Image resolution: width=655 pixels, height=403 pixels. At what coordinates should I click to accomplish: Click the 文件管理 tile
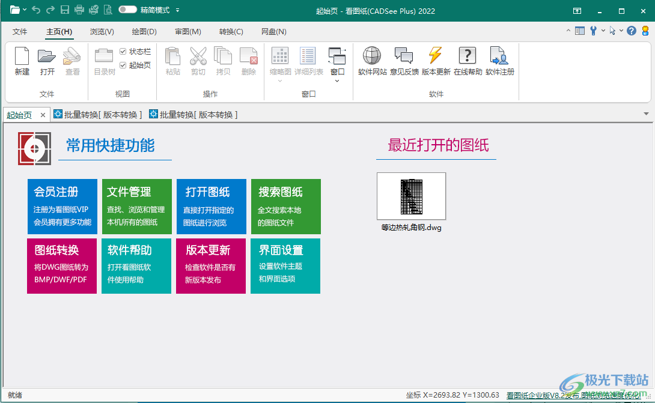point(136,207)
